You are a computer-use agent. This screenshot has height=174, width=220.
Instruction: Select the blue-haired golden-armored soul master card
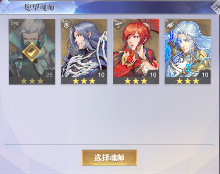pyautogui.click(x=187, y=51)
